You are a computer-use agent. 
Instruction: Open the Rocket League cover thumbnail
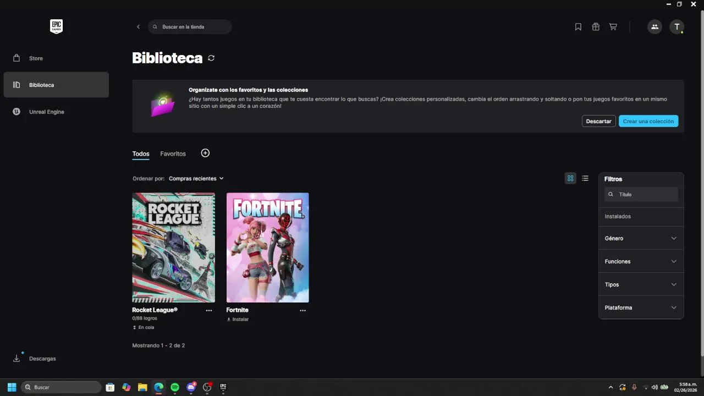[x=174, y=248]
